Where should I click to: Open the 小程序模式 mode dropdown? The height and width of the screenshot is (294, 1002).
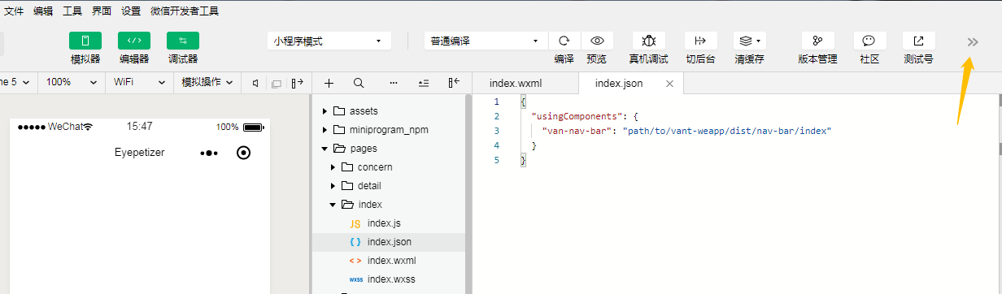(329, 41)
